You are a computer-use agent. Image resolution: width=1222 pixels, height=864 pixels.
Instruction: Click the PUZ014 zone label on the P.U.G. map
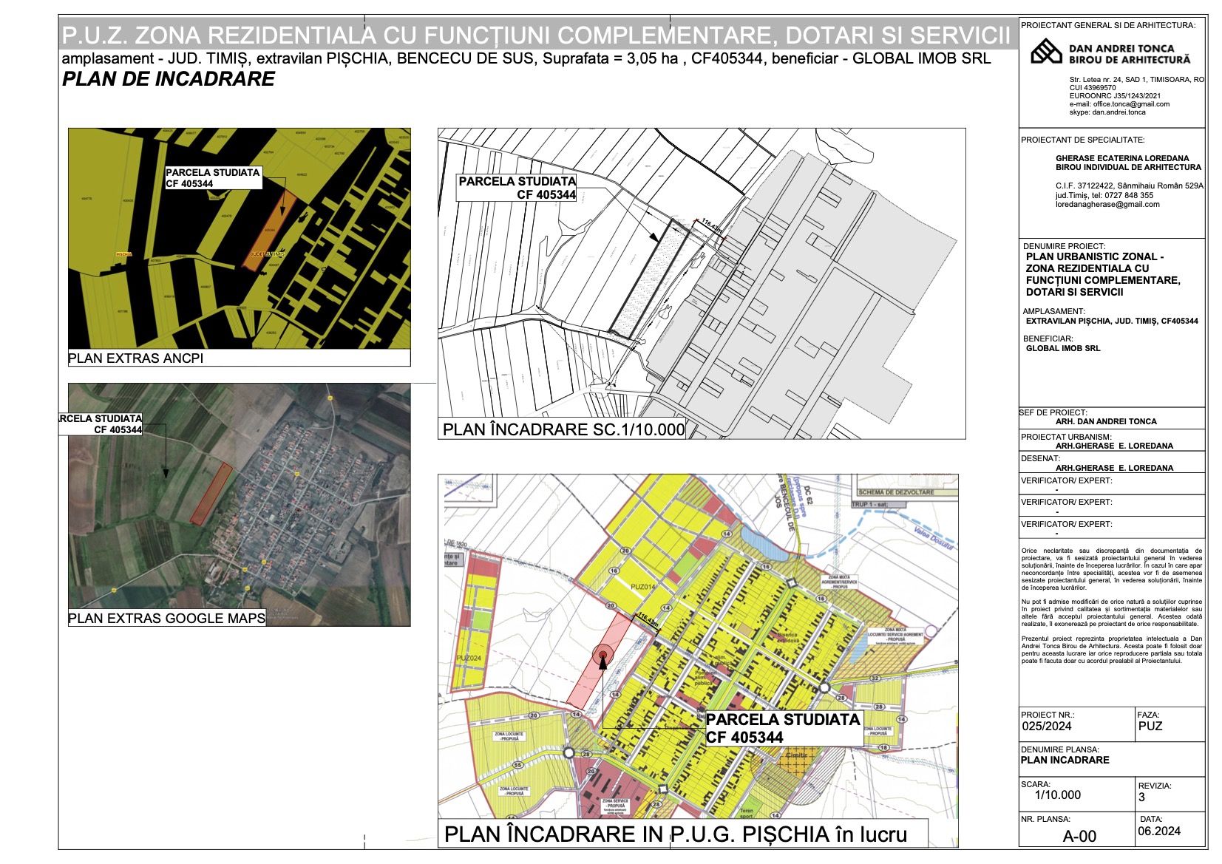click(x=642, y=587)
